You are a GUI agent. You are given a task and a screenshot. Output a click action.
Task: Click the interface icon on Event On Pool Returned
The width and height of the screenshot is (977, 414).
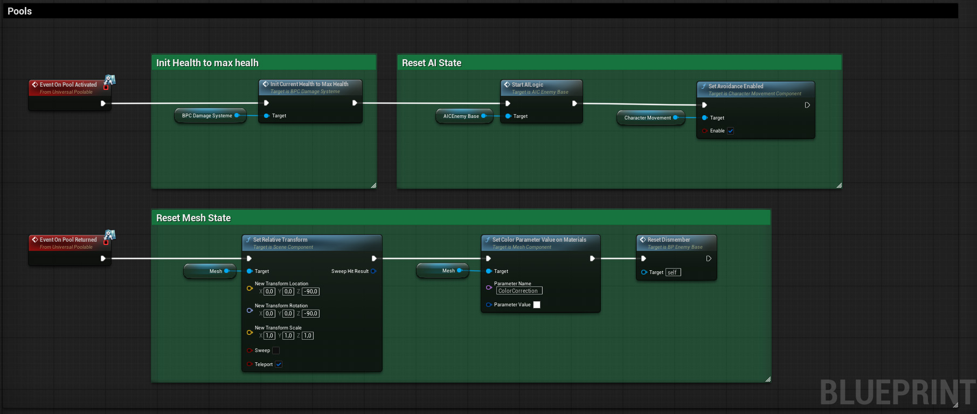coord(110,235)
